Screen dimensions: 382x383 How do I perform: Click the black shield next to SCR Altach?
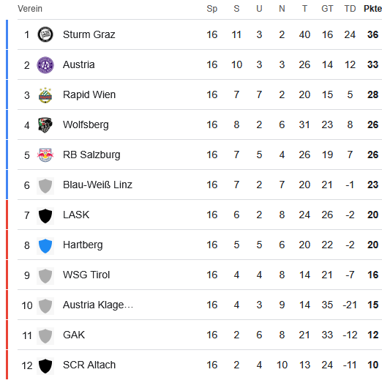pos(45,366)
